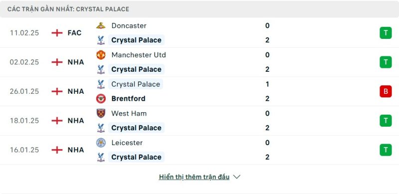Click the Manchester Utd club crest

click(101, 55)
